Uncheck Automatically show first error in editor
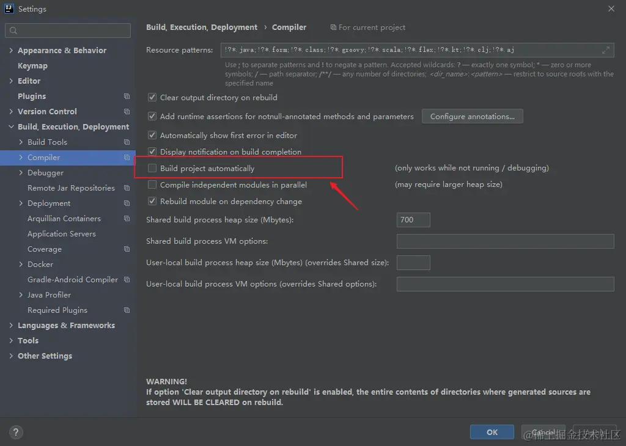 [x=152, y=135]
